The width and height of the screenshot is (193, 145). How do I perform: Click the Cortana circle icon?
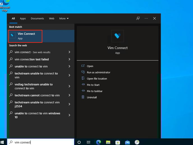pos(79,142)
